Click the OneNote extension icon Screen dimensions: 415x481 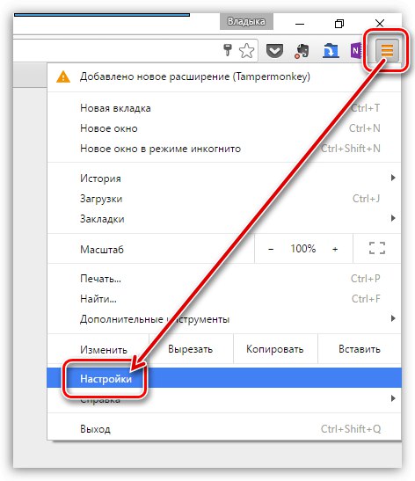click(x=356, y=50)
